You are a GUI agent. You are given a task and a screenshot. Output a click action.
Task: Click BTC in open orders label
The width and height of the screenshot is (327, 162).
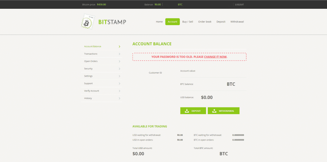[x=204, y=140]
